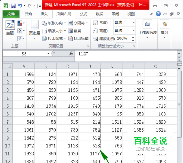This screenshot has width=183, height=163.
Task: Click the Print Titles (打印标题) icon
Action: coord(70,38)
